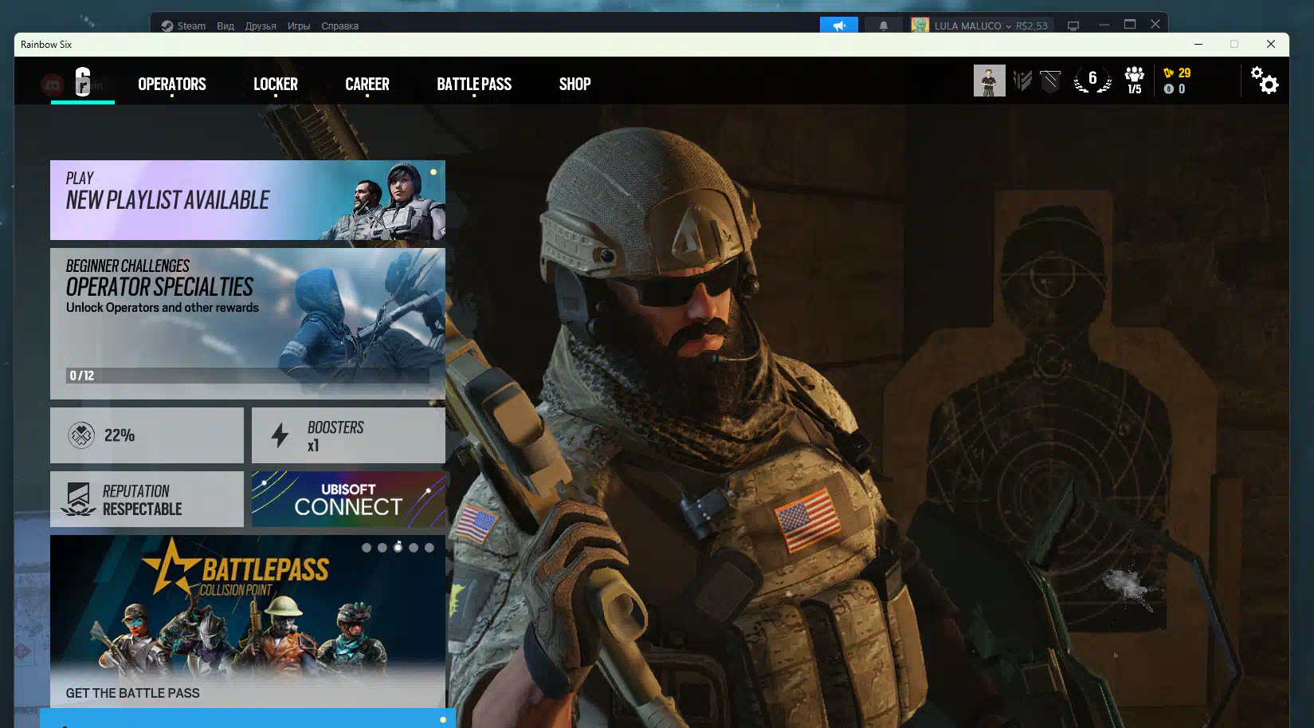Open the squad 1/5 party icon
1314x728 pixels.
point(1134,81)
